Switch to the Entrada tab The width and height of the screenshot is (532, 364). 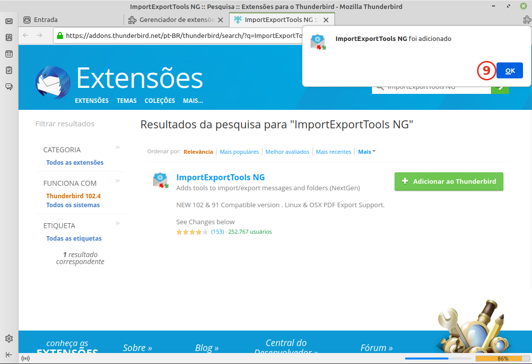click(x=71, y=19)
